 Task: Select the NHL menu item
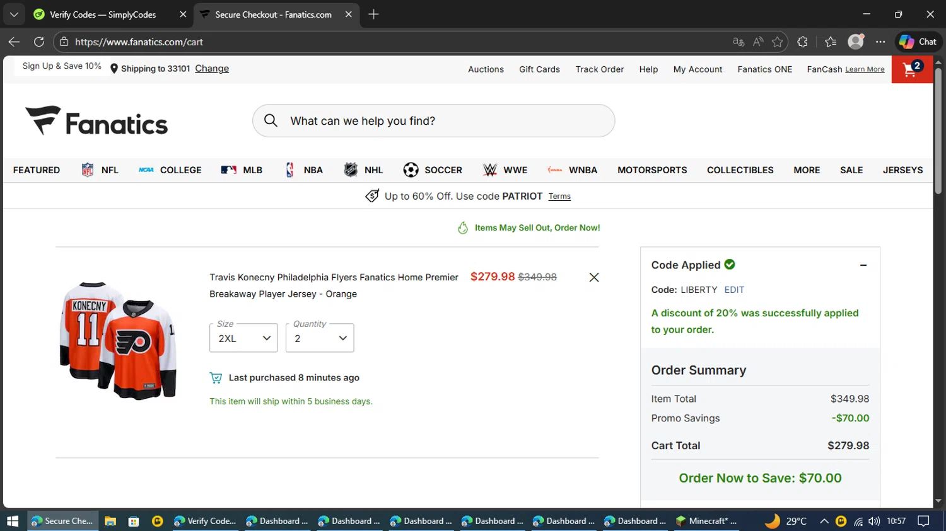pyautogui.click(x=363, y=170)
